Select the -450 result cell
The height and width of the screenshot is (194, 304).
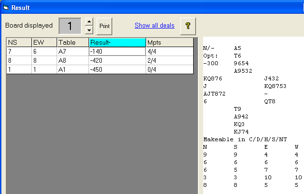tap(118, 69)
